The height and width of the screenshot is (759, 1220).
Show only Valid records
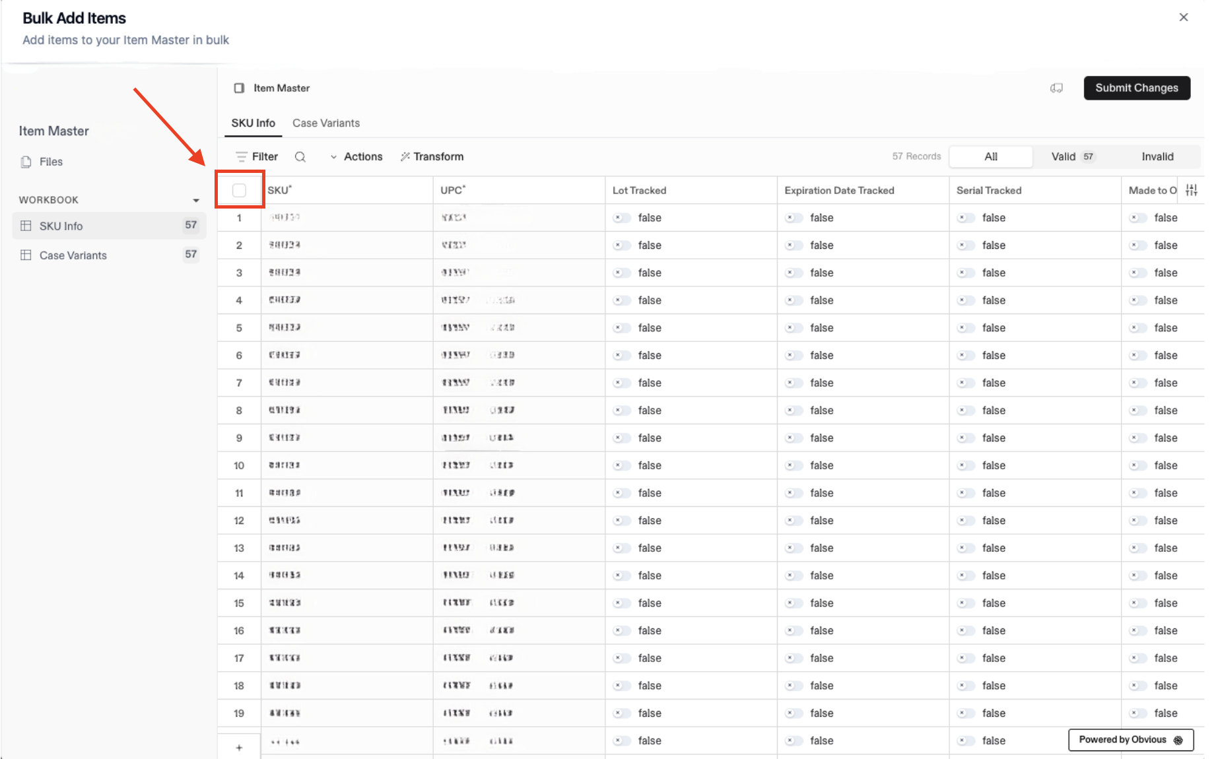click(x=1073, y=156)
